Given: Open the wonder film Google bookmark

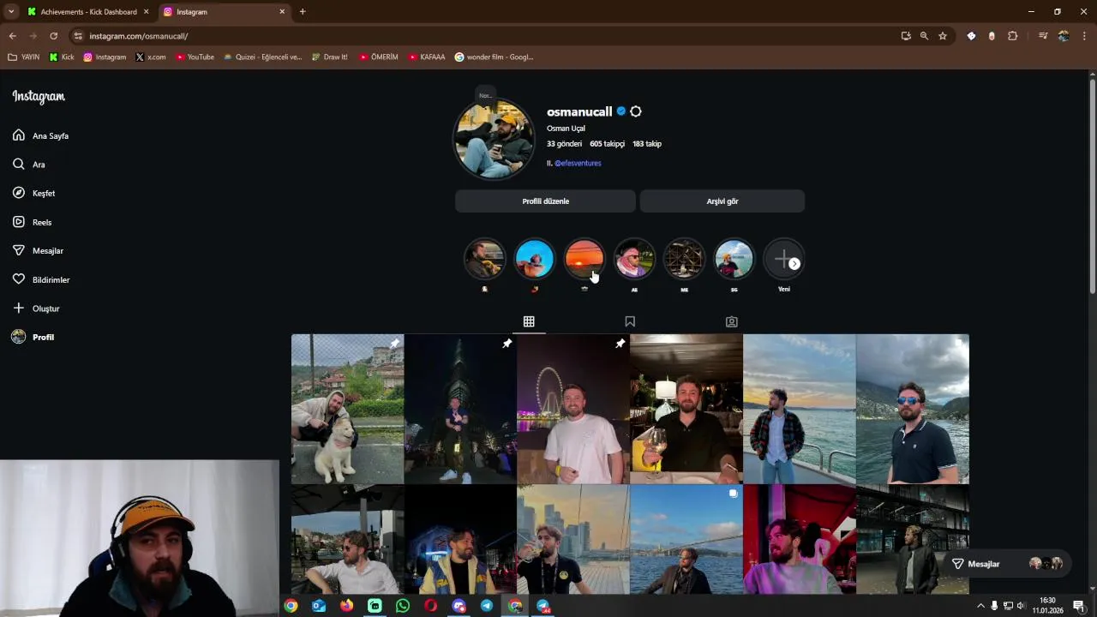Looking at the screenshot, I should pyautogui.click(x=494, y=57).
